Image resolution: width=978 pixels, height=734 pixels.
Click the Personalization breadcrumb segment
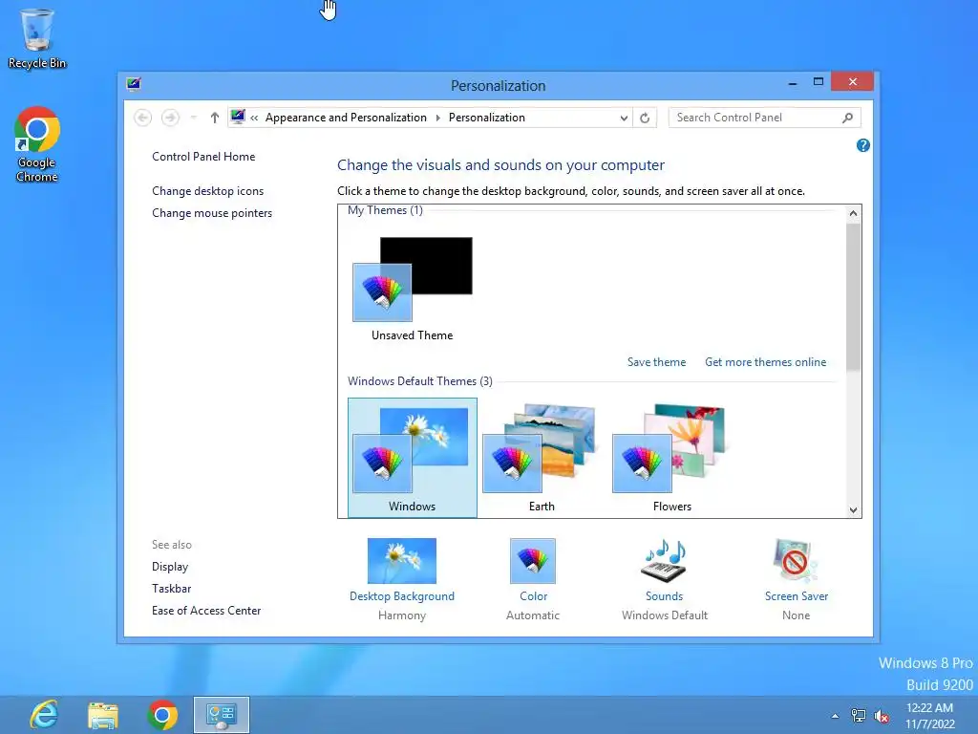[x=487, y=118]
